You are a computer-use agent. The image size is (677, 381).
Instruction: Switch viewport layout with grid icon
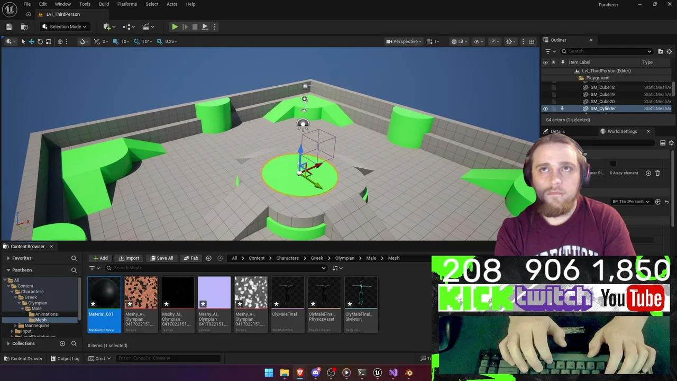click(x=532, y=41)
